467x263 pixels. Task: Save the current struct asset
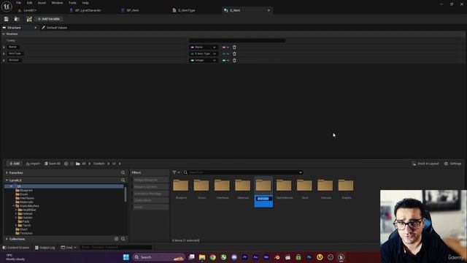[x=7, y=19]
